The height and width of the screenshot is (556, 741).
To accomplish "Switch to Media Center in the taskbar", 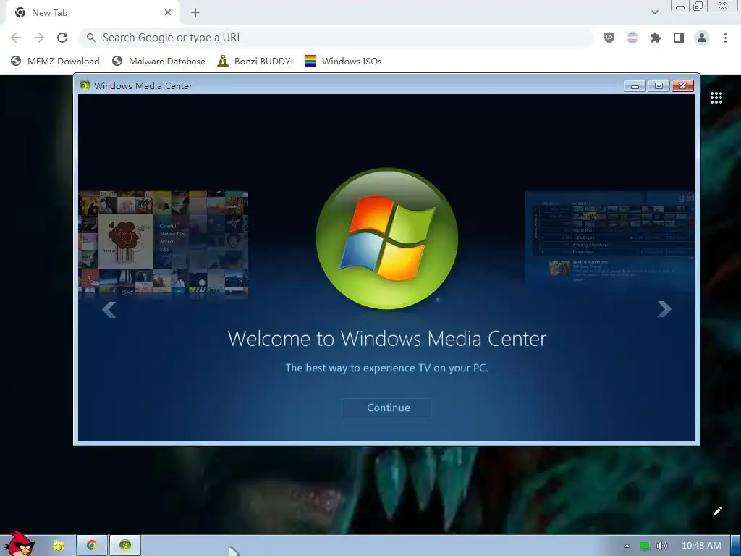I will point(125,546).
